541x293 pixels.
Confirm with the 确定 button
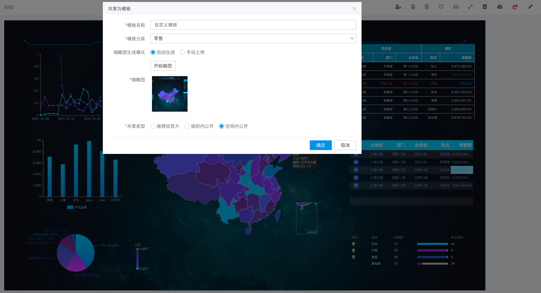pyautogui.click(x=321, y=145)
